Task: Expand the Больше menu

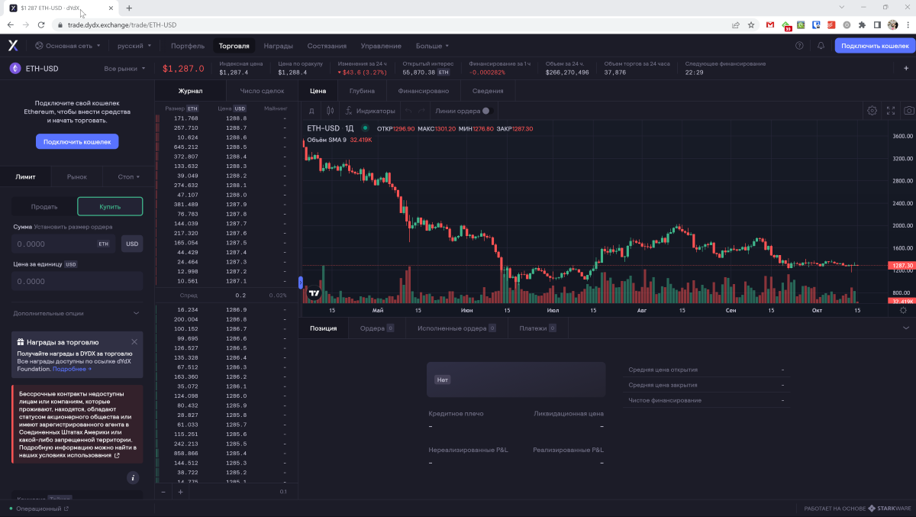Action: (x=433, y=46)
